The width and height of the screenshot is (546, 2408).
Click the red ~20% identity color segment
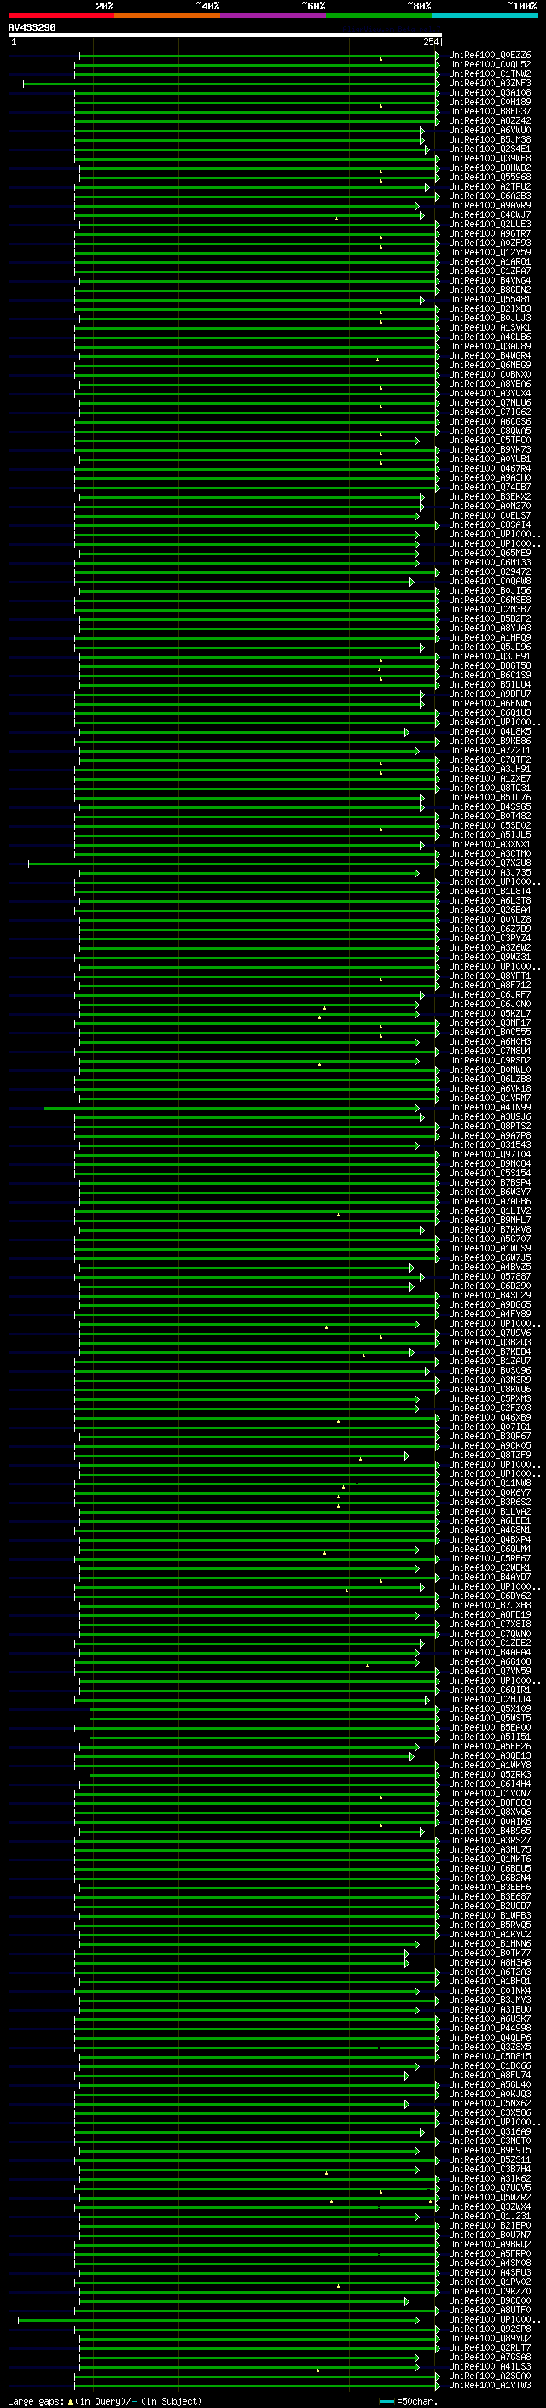(x=61, y=15)
